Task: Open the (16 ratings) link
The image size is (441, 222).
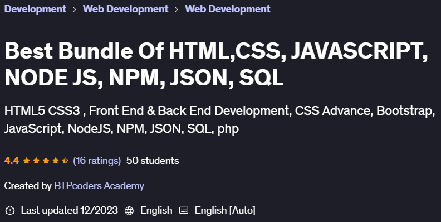Action: tap(97, 161)
